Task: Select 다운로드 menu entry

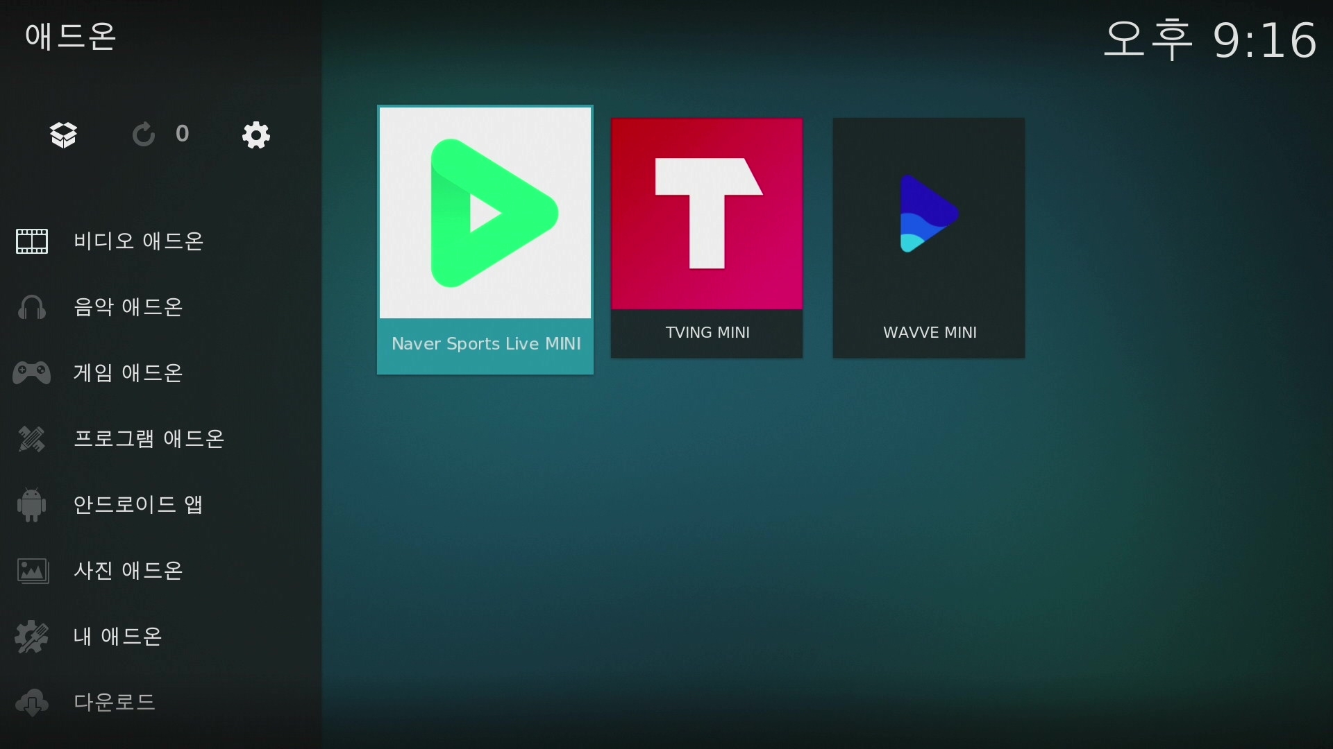Action: (115, 703)
